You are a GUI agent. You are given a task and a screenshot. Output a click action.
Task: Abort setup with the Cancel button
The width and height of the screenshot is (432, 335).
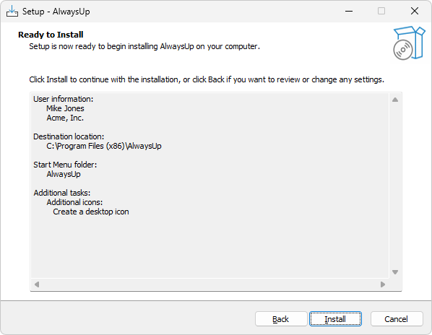pos(397,319)
